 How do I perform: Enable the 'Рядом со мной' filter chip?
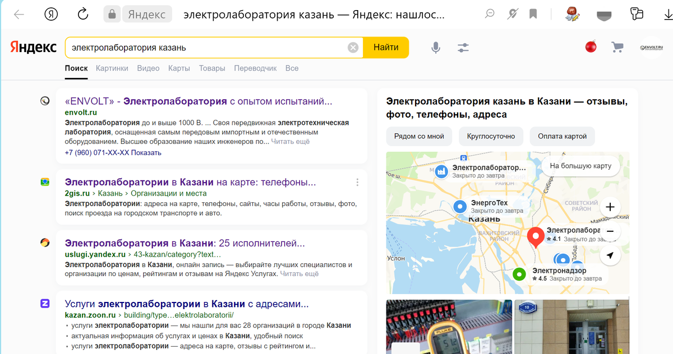[419, 136]
